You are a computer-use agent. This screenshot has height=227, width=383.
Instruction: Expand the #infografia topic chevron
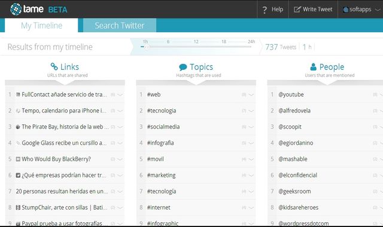tap(251, 143)
